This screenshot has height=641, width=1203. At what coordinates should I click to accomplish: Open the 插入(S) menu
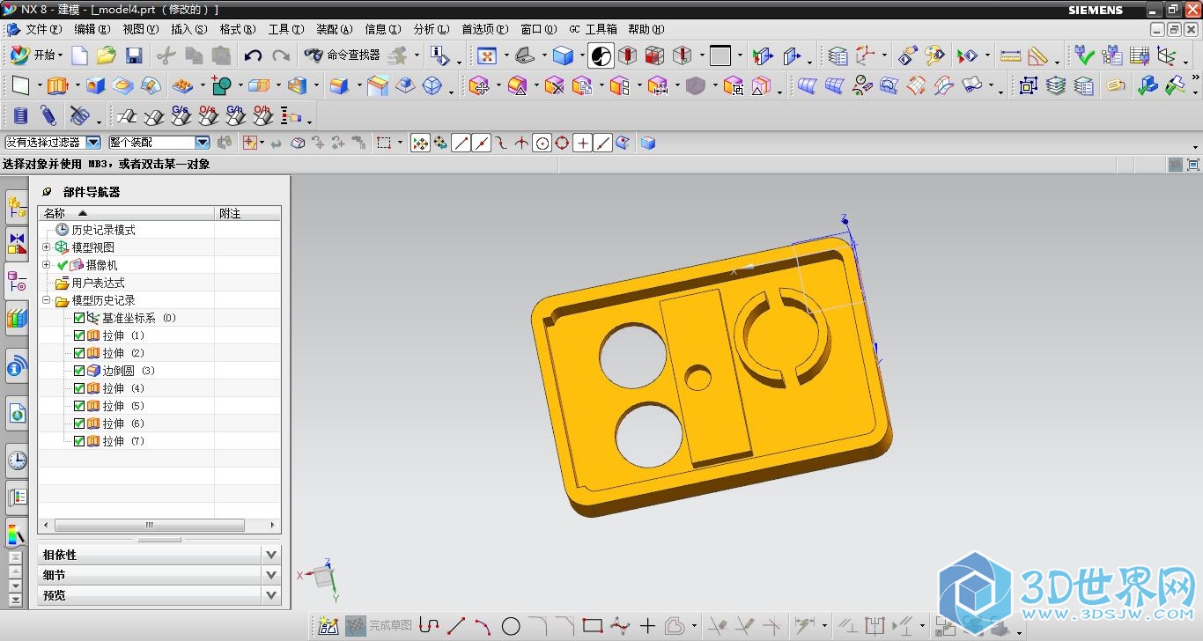189,29
